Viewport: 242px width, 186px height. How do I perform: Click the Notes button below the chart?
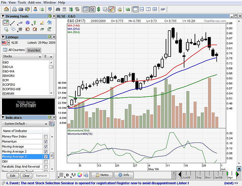click(102, 175)
